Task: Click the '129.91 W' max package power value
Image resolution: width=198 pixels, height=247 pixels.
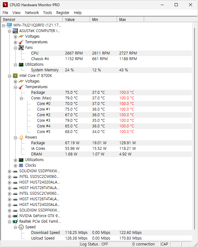Action: point(128,143)
